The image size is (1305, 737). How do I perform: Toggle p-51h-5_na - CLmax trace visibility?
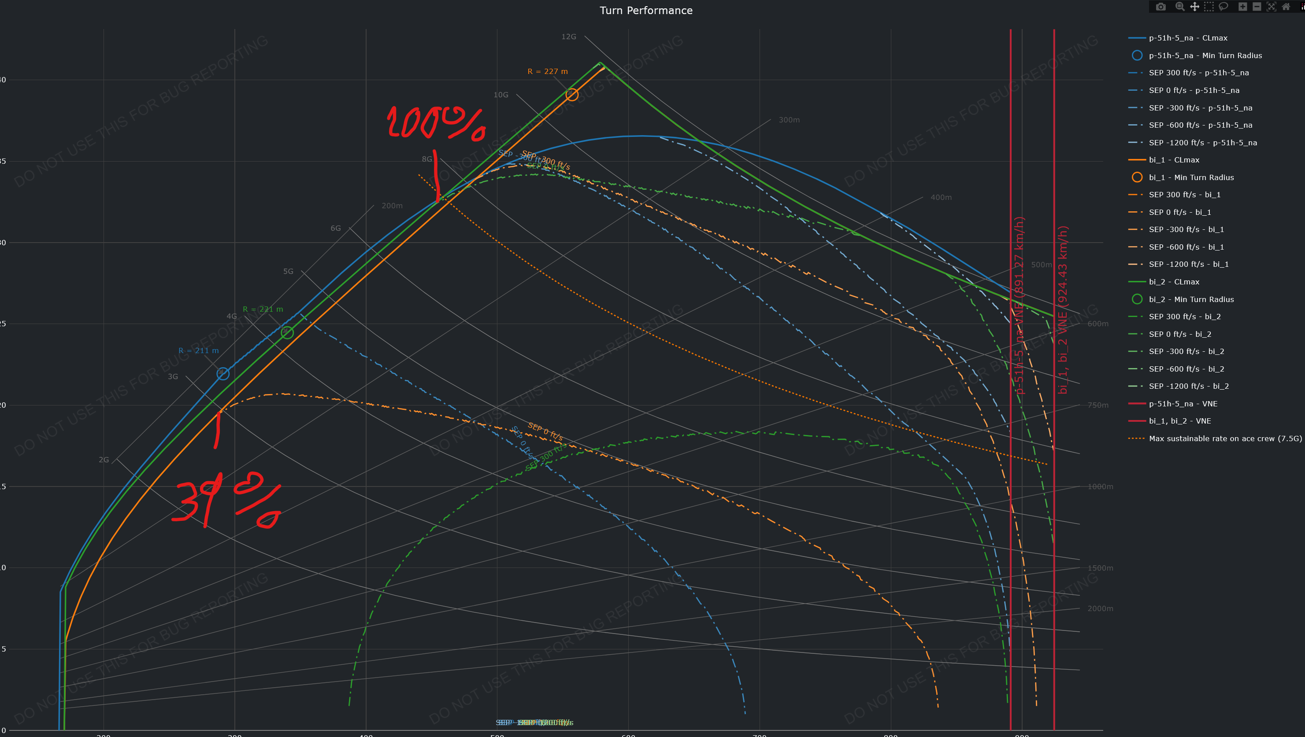click(1187, 38)
